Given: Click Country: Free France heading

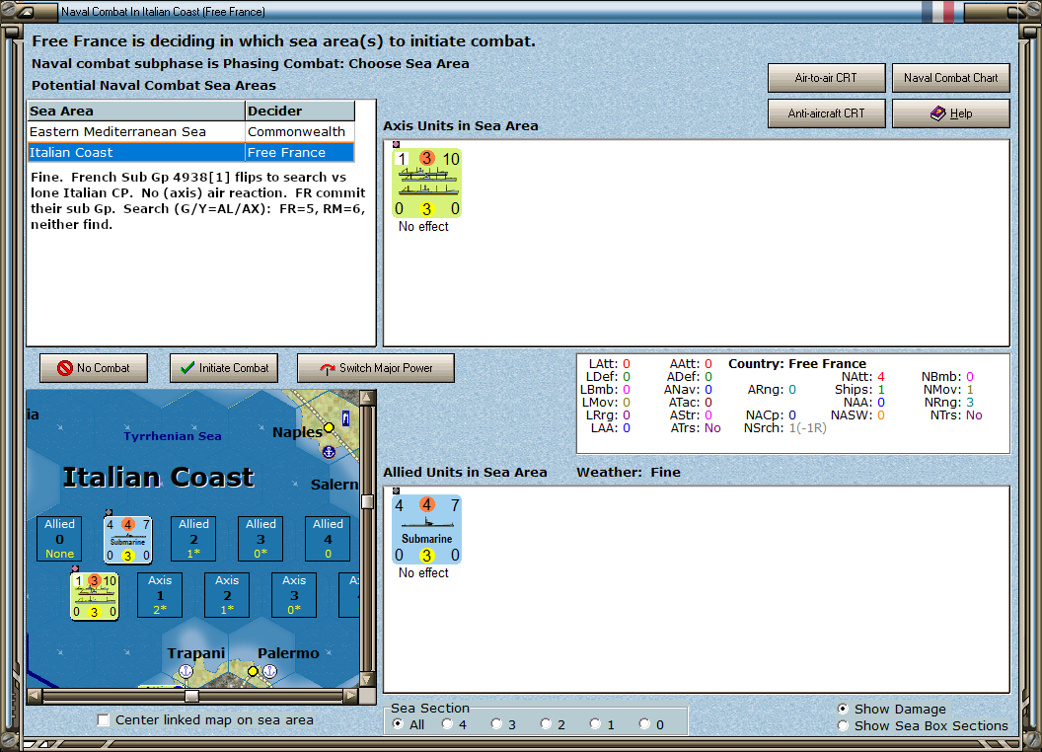Looking at the screenshot, I should tap(796, 364).
